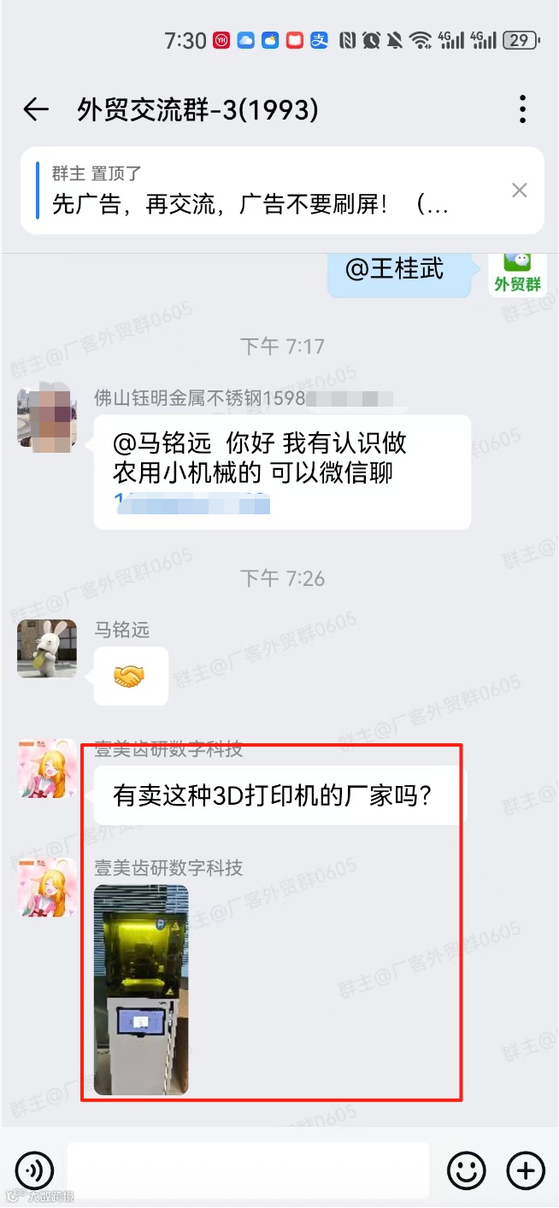Focus the message text input field
This screenshot has height=1208, width=559.
click(248, 1170)
